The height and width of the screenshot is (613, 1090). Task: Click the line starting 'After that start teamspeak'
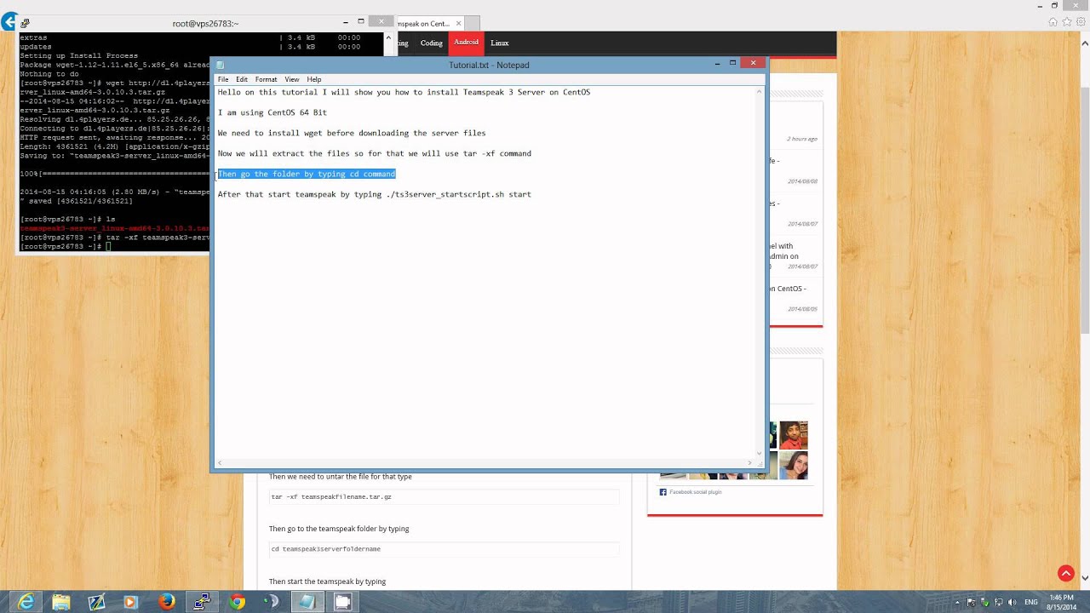pos(374,194)
